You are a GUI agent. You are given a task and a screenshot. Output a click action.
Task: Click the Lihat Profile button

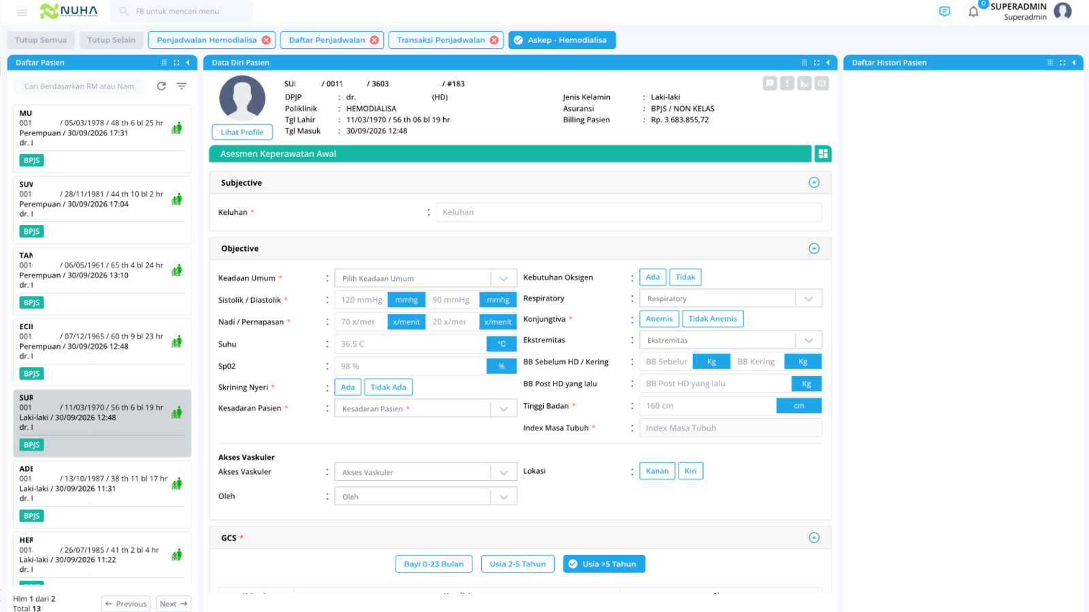(242, 133)
